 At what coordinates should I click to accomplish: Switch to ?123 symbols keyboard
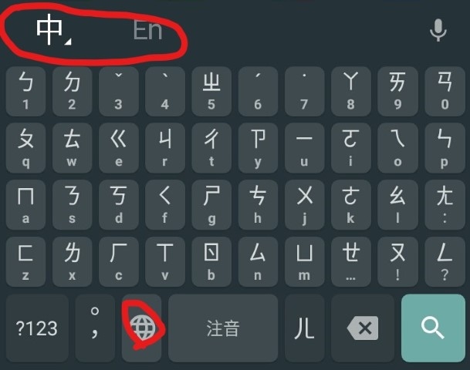pos(37,328)
